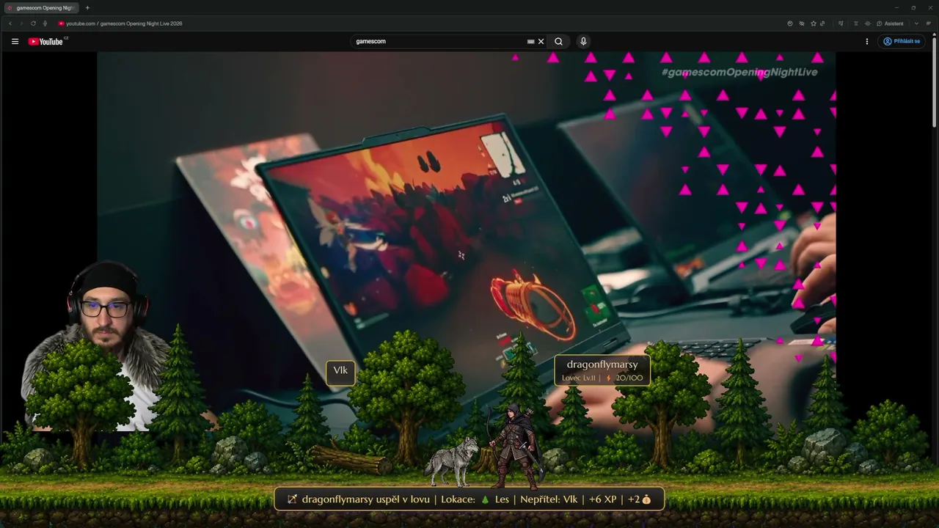Open the on-screen keyboard in search box
Image resolution: width=939 pixels, height=528 pixels.
(530, 42)
